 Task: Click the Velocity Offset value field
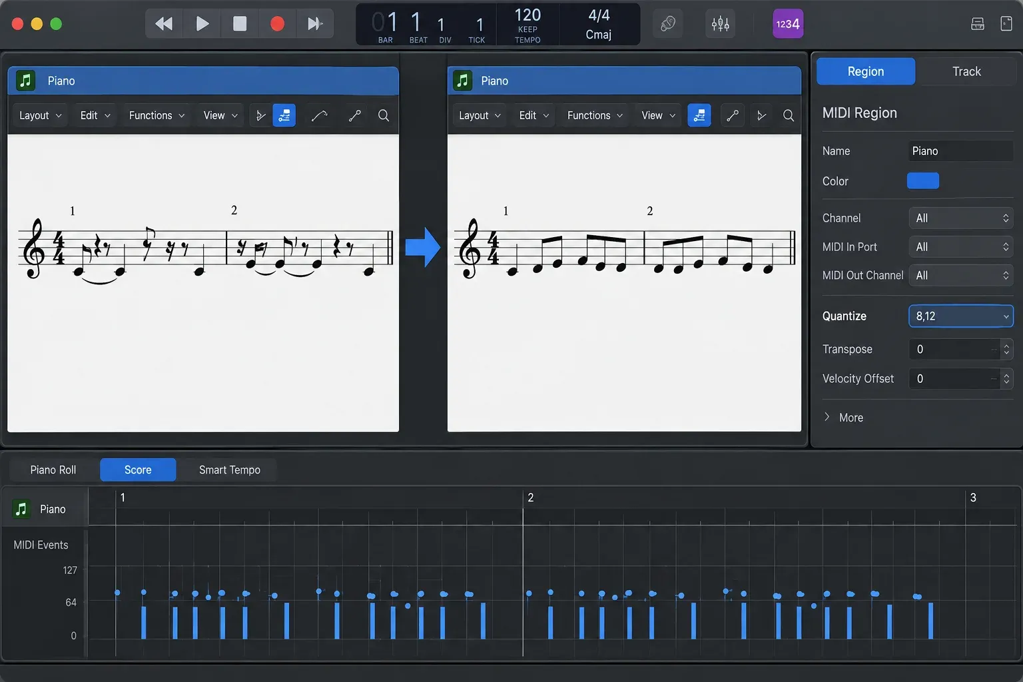[x=954, y=378]
